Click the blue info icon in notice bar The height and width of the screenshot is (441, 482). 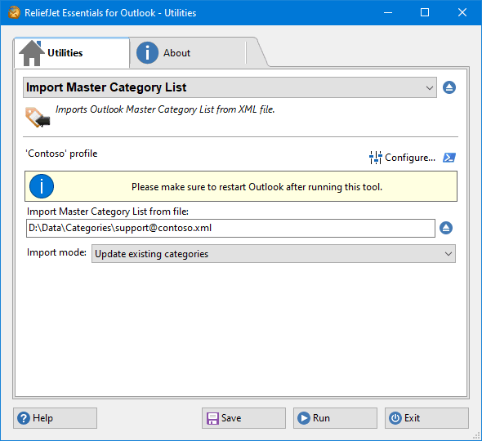[42, 186]
